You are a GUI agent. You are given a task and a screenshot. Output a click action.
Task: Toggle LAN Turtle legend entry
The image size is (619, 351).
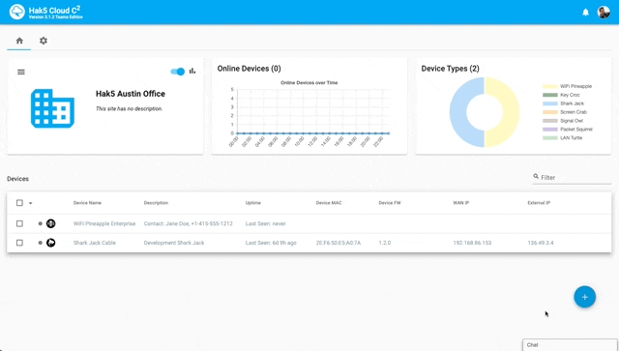click(x=563, y=138)
